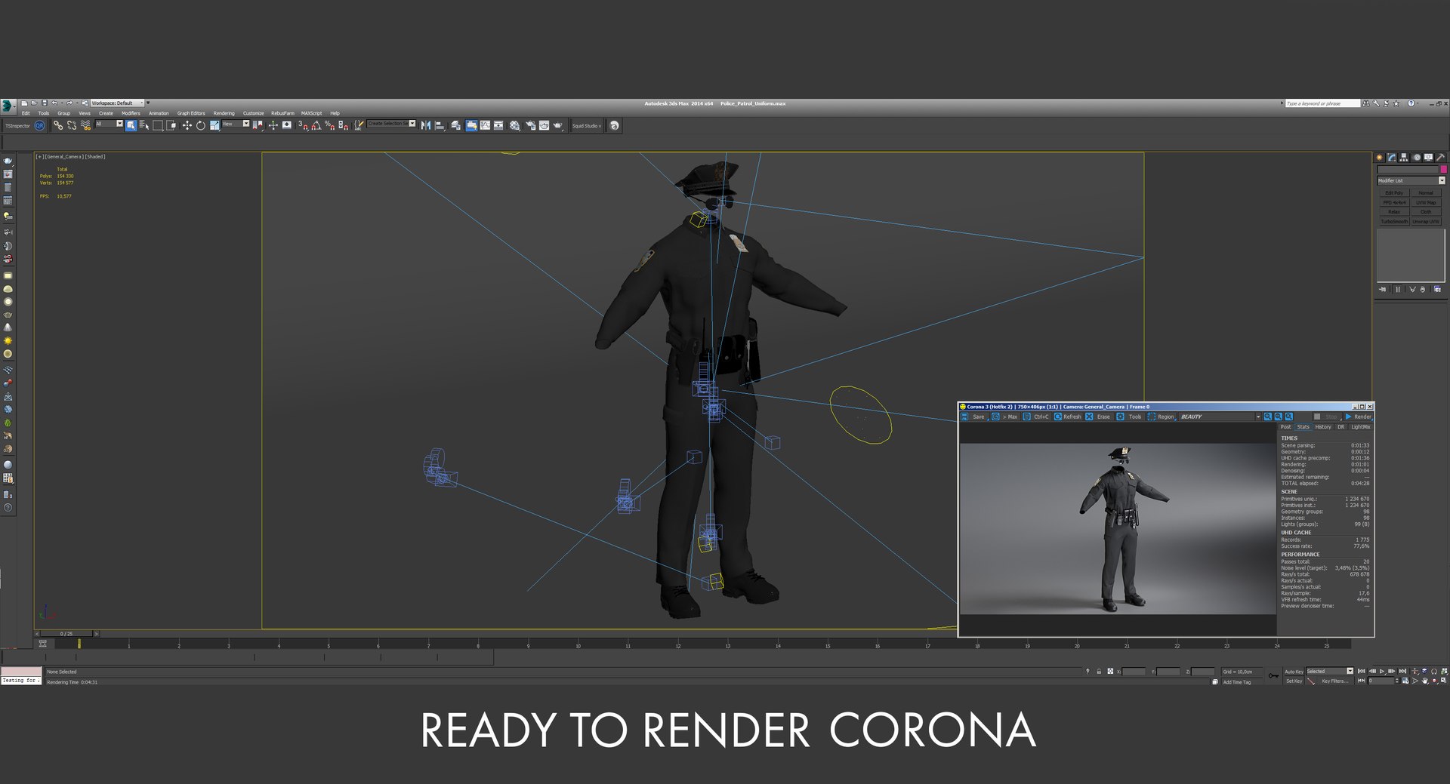
Task: Click the Bind to Space Warp icon
Action: point(85,125)
